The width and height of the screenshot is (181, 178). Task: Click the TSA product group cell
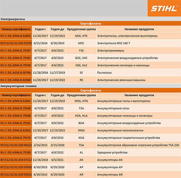point(81,145)
